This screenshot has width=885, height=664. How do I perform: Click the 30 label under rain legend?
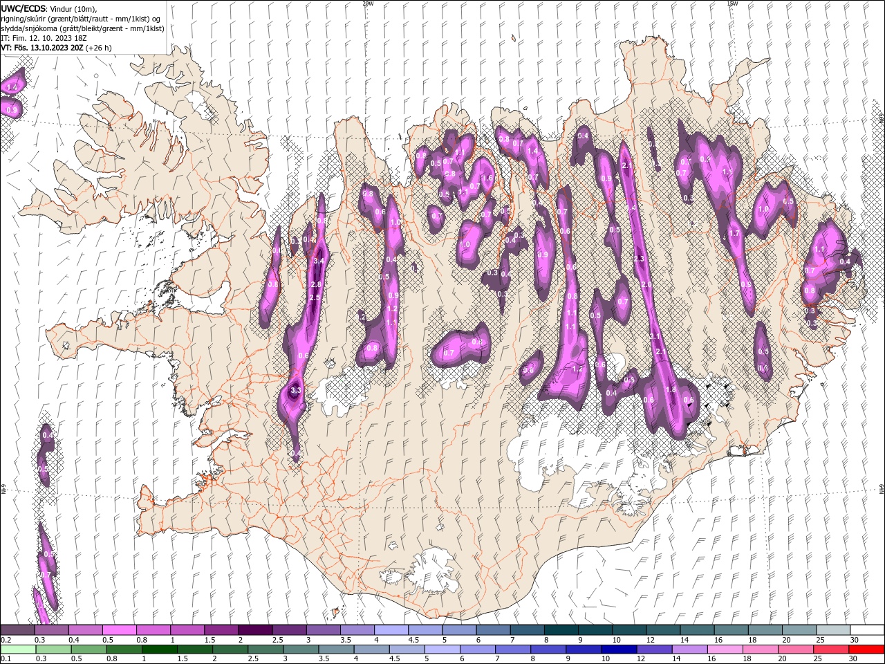(854, 659)
